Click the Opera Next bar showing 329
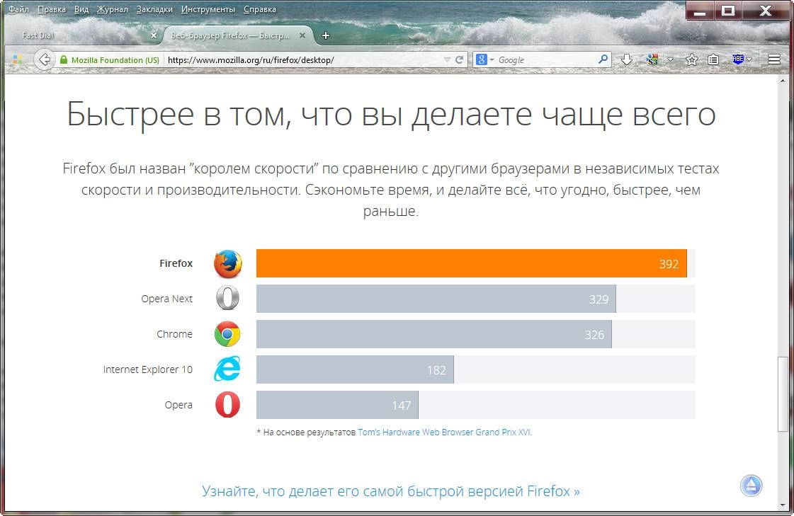Screen dimensions: 794x516 (x=436, y=299)
